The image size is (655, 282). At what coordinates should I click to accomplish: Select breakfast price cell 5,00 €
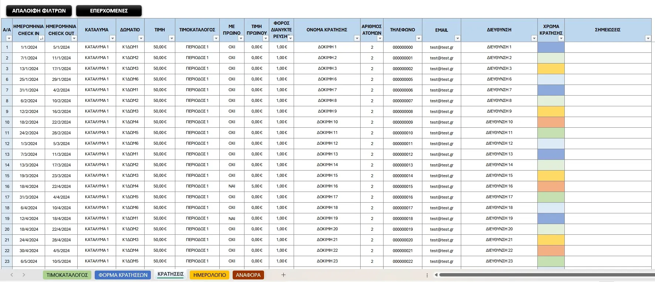point(257,186)
